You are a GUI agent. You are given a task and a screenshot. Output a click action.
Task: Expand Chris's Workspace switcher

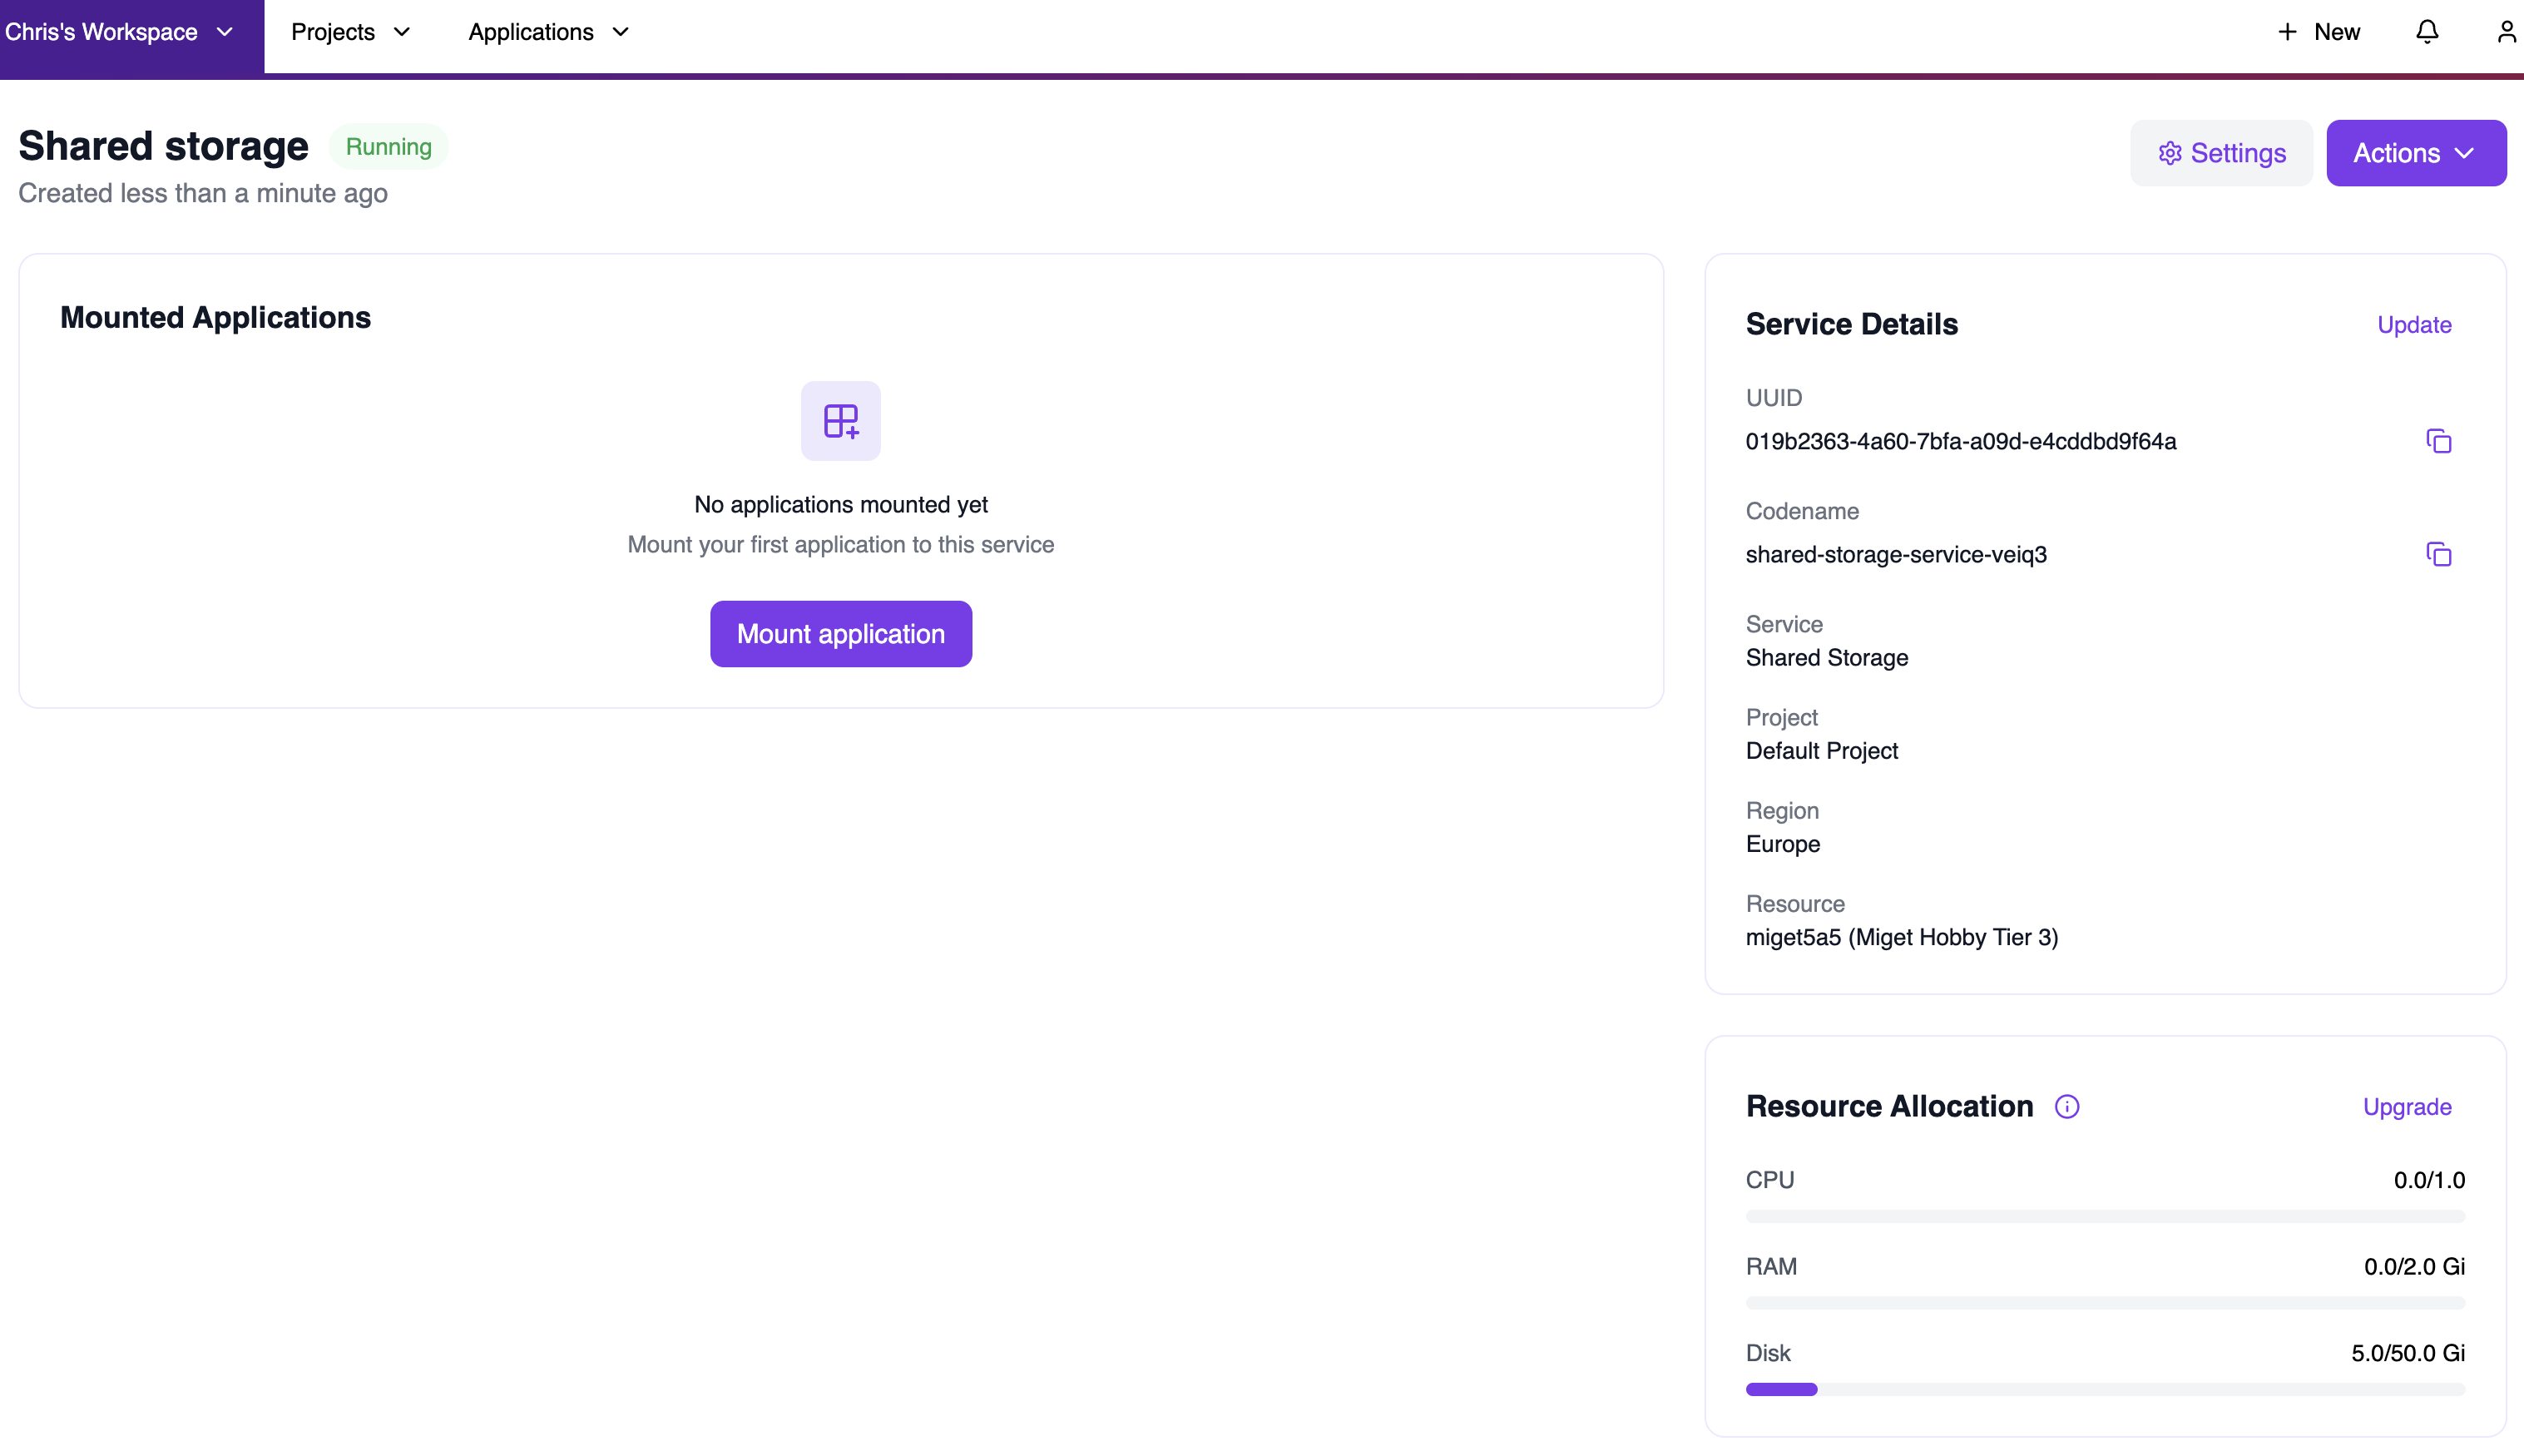tap(120, 32)
